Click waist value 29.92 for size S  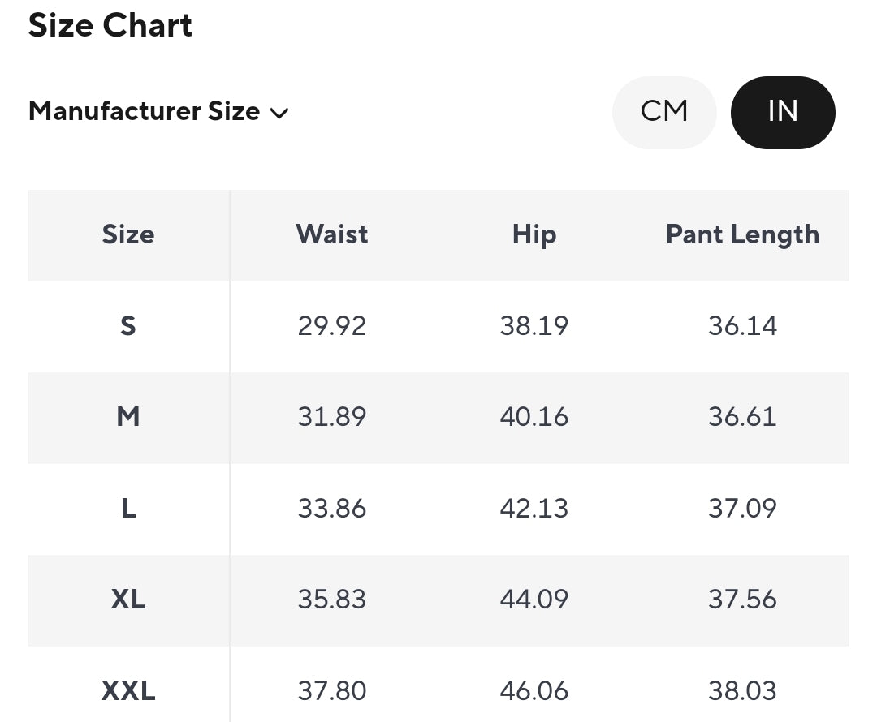(x=332, y=326)
